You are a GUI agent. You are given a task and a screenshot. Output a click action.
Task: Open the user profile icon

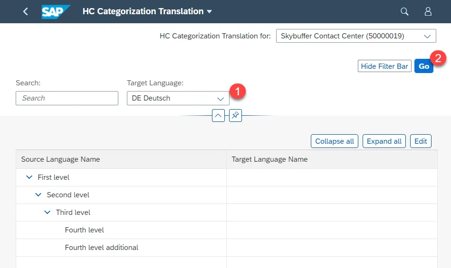click(x=428, y=11)
